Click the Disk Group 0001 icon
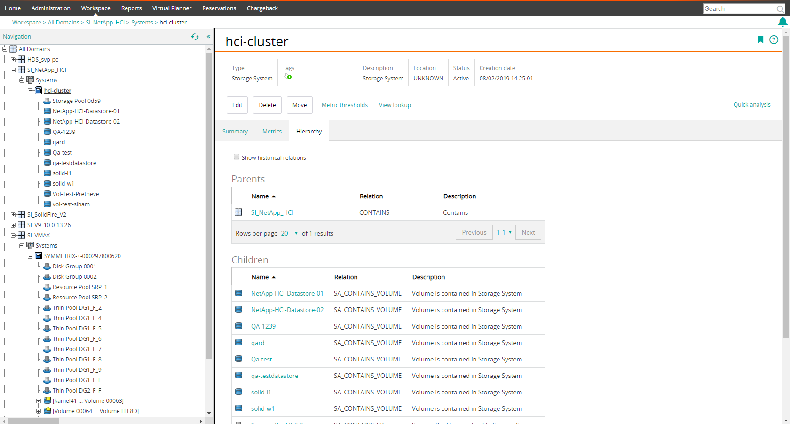 click(x=47, y=266)
